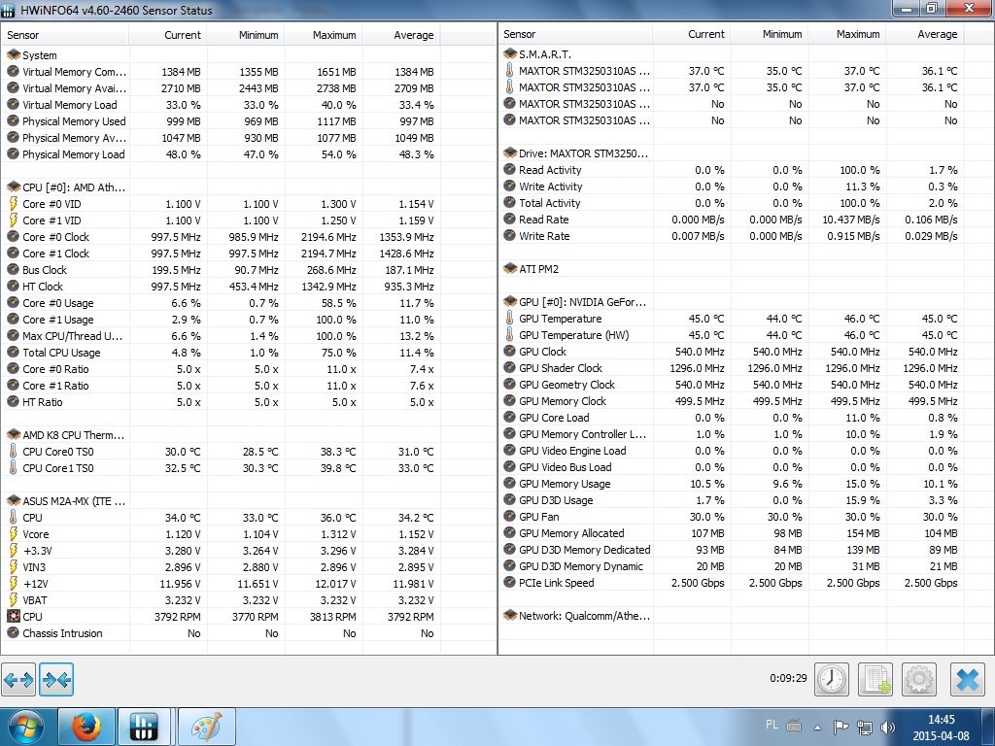Click the Action Center flag tray icon
995x746 pixels.
click(841, 727)
